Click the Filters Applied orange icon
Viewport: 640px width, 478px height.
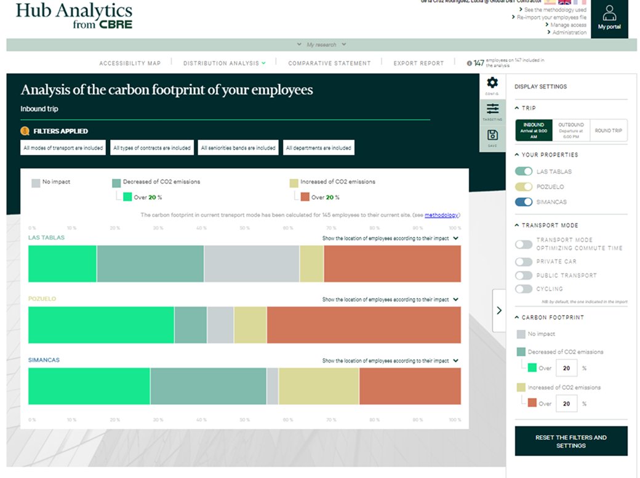click(25, 131)
